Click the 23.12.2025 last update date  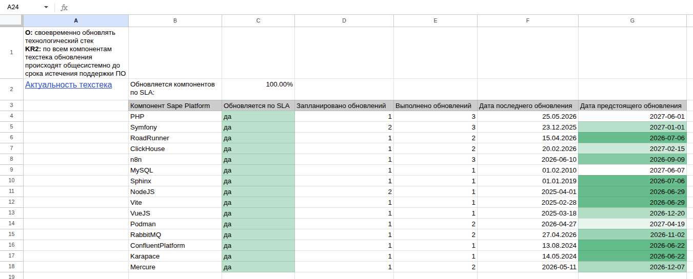(528, 127)
